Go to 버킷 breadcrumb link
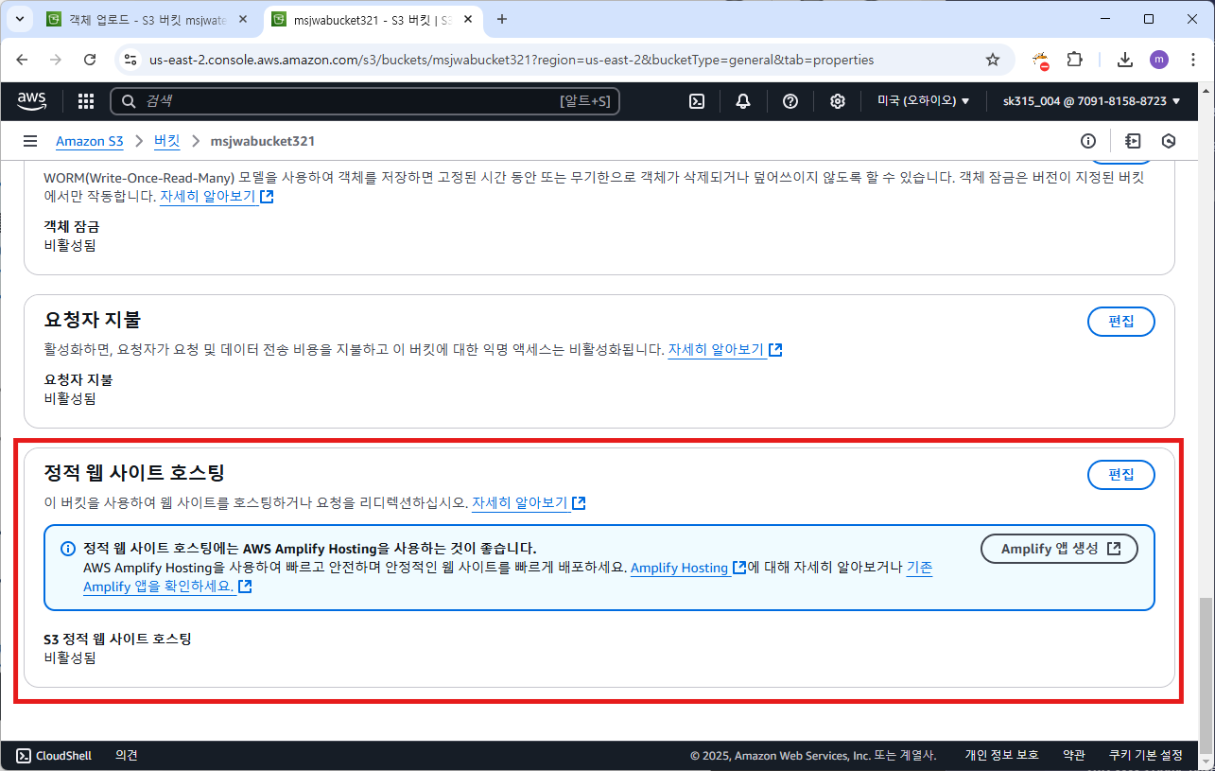Screen dimensions: 1215x771 click(166, 141)
